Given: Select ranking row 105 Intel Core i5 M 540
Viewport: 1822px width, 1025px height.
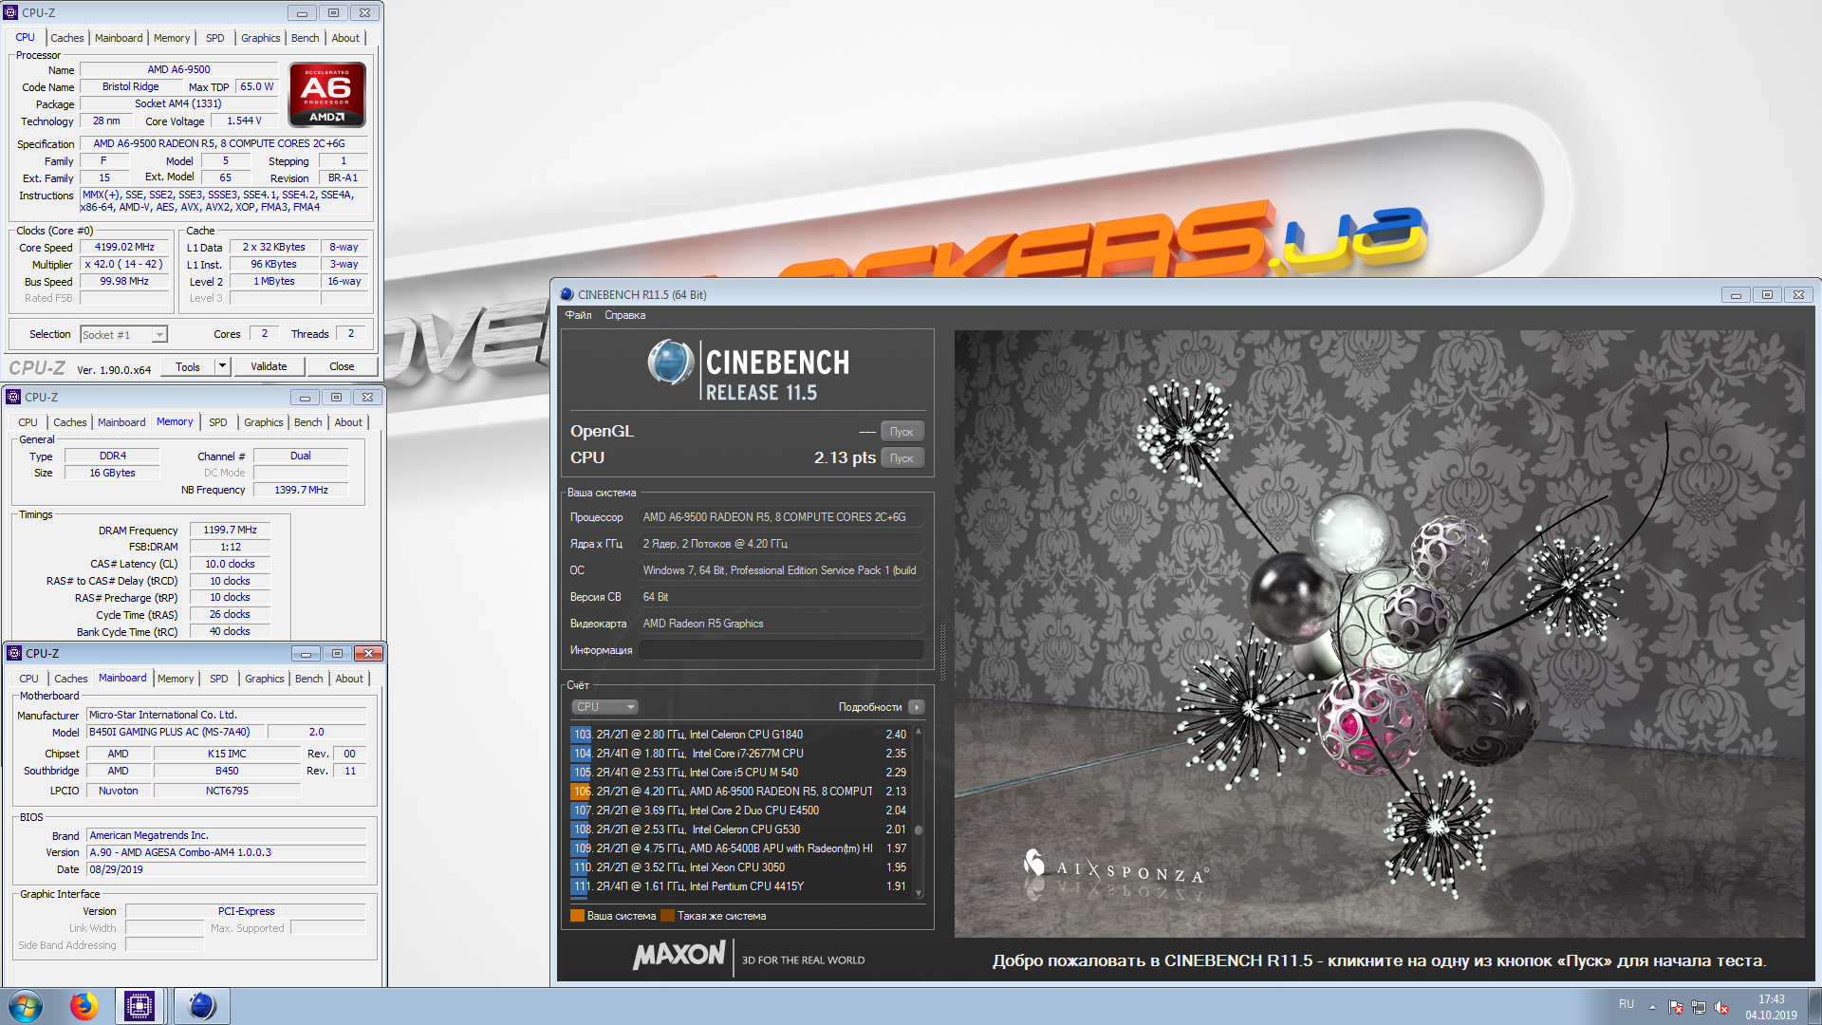Looking at the screenshot, I should [740, 773].
